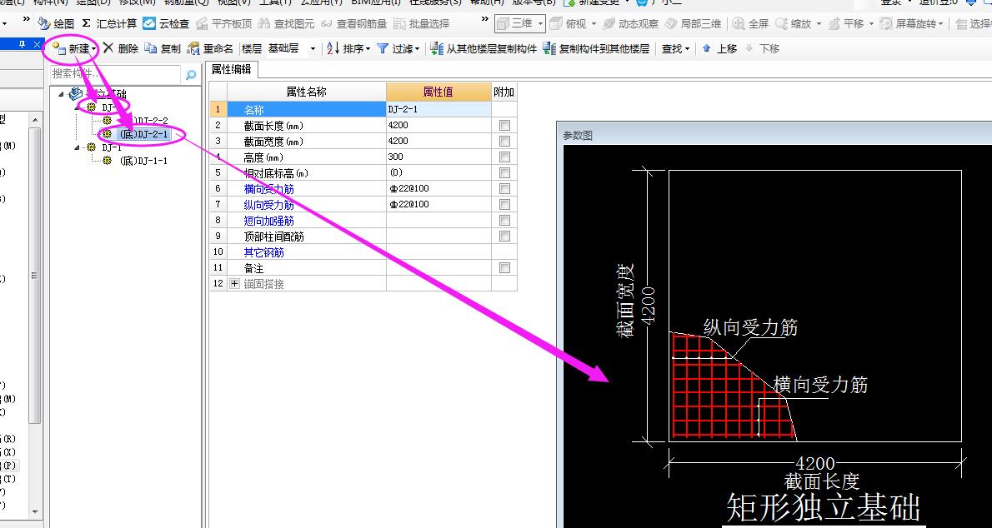Click the 缩放 zoom tool icon
The height and width of the screenshot is (528, 992).
click(781, 23)
